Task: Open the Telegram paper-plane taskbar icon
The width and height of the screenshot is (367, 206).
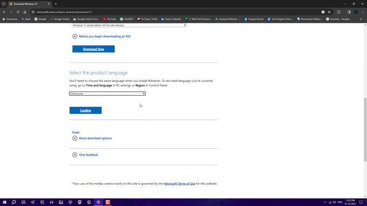Action: pos(33,202)
